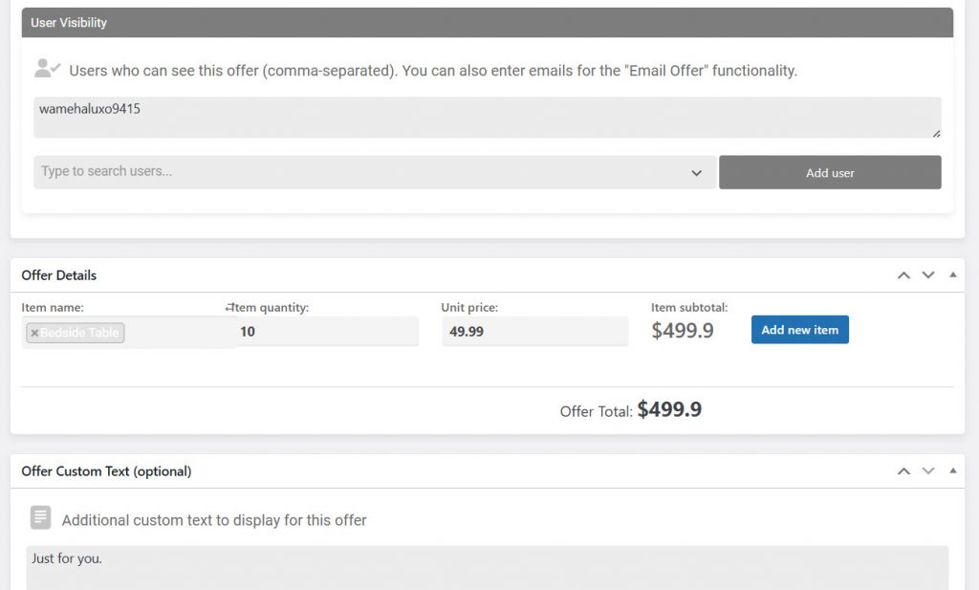Click the up arrow on Offer Details

[x=903, y=274]
